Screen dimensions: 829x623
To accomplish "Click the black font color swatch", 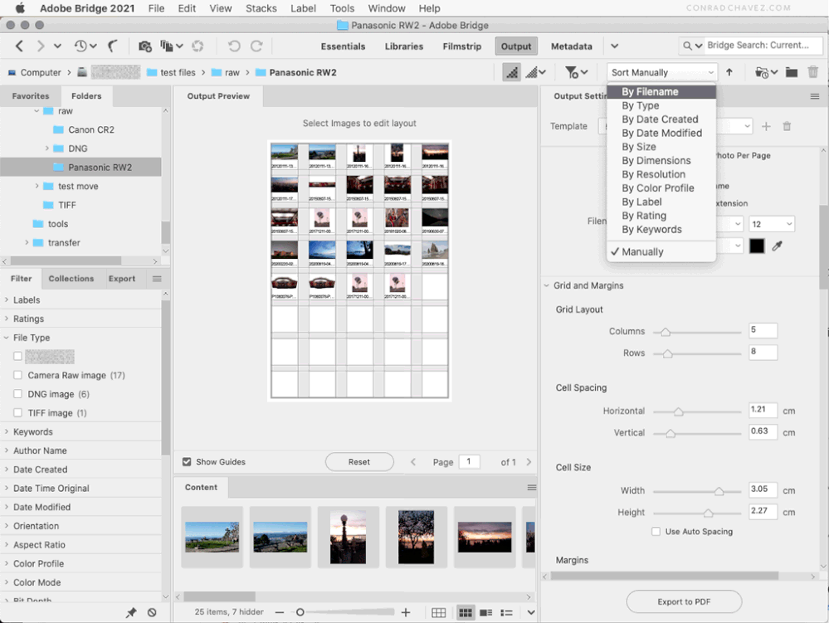I will [x=757, y=246].
